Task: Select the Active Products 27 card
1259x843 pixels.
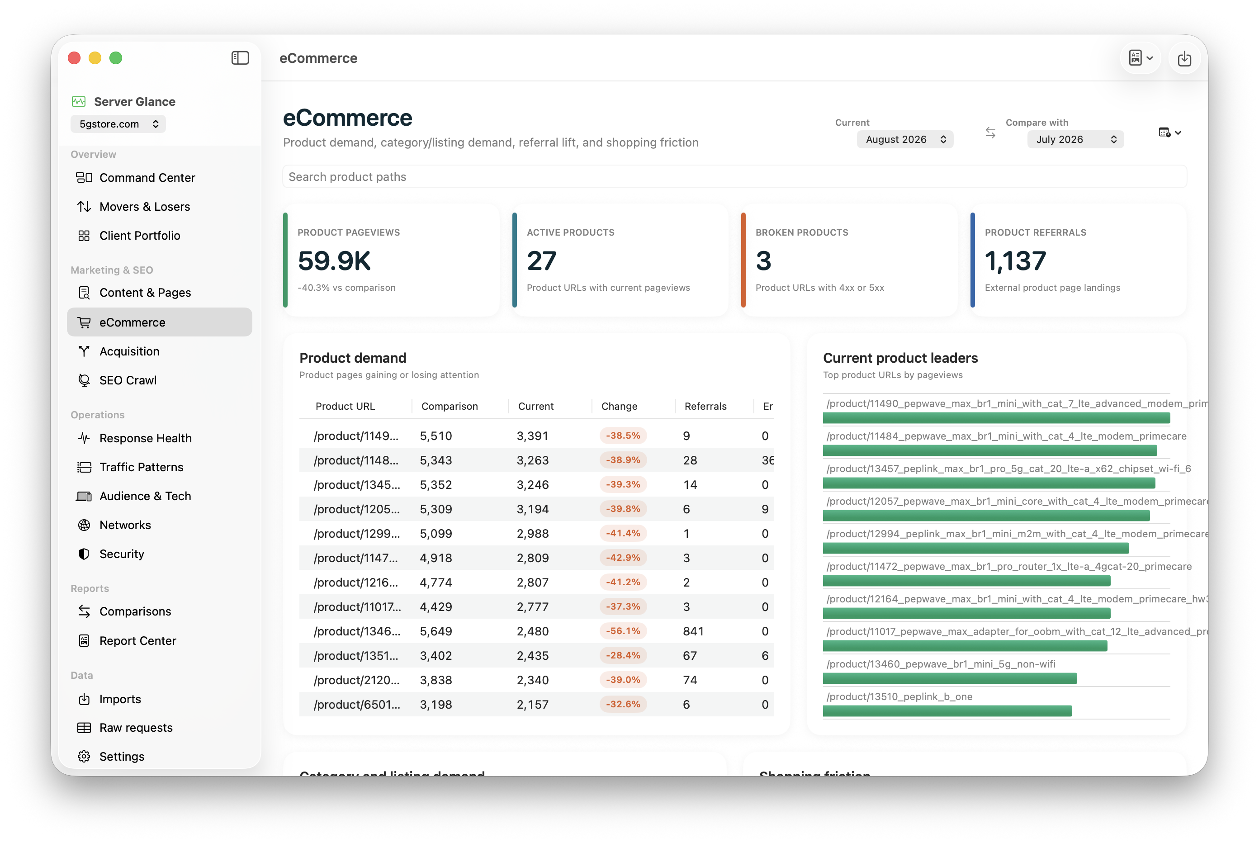Action: (x=620, y=260)
